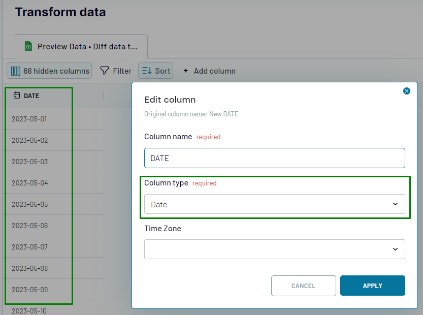Select the DATE column header label
Image resolution: width=423 pixels, height=315 pixels.
31,96
